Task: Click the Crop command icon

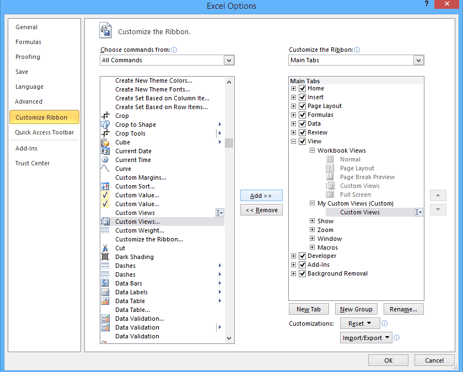Action: (x=105, y=116)
